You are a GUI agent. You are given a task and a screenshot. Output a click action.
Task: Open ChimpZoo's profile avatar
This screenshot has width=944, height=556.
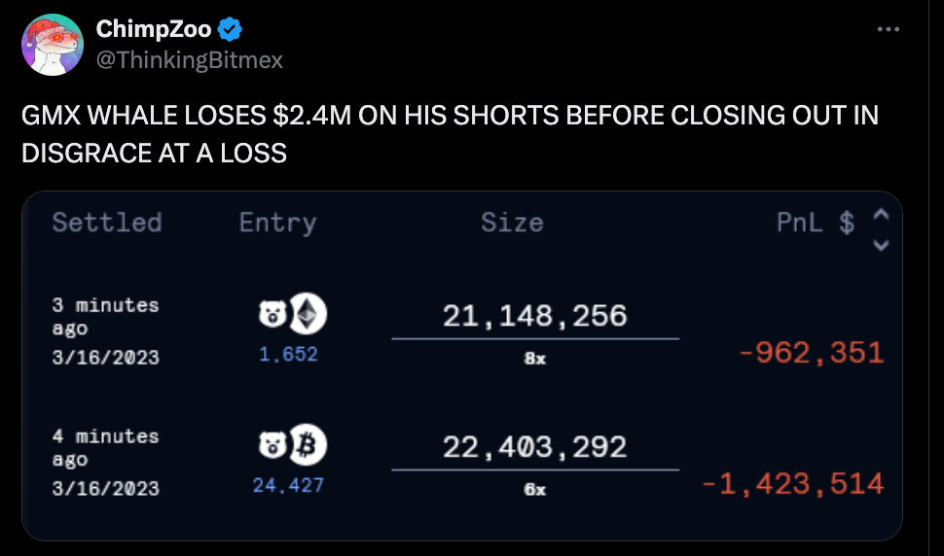click(x=53, y=45)
